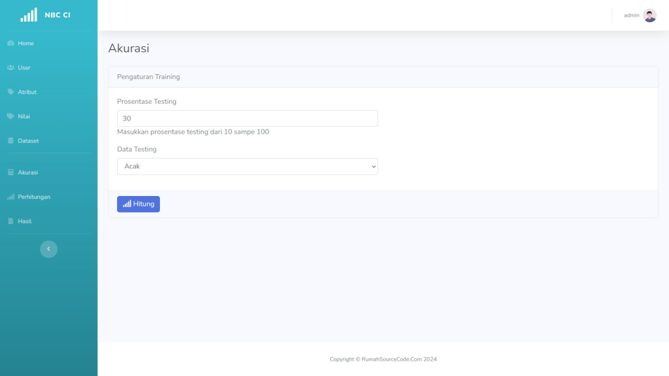Click the NBC CI bar chart logo
The height and width of the screenshot is (376, 669).
[28, 15]
